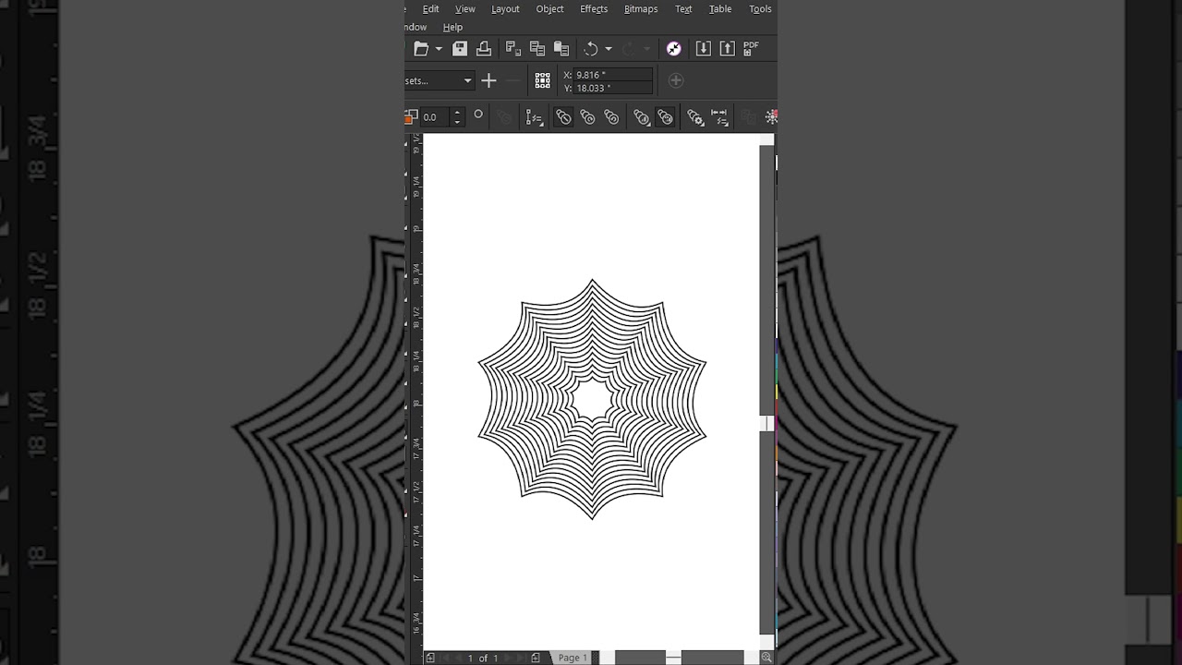Viewport: 1182px width, 665px height.
Task: Open the View menu
Action: (464, 9)
